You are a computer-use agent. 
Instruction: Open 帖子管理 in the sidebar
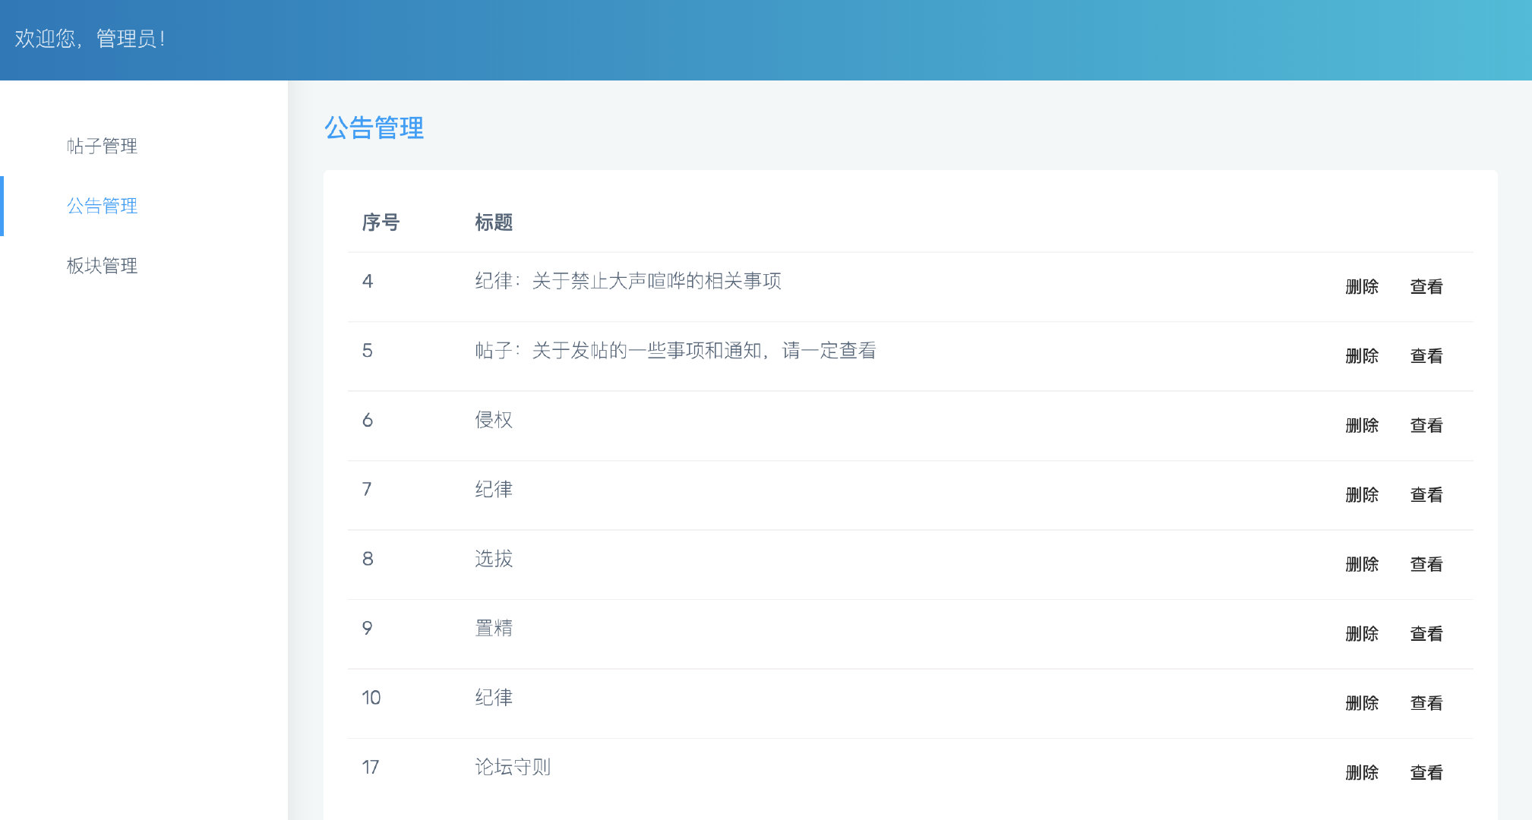pos(102,146)
